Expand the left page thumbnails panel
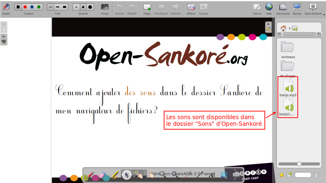Screen dimensions: 326x183 click(4, 27)
